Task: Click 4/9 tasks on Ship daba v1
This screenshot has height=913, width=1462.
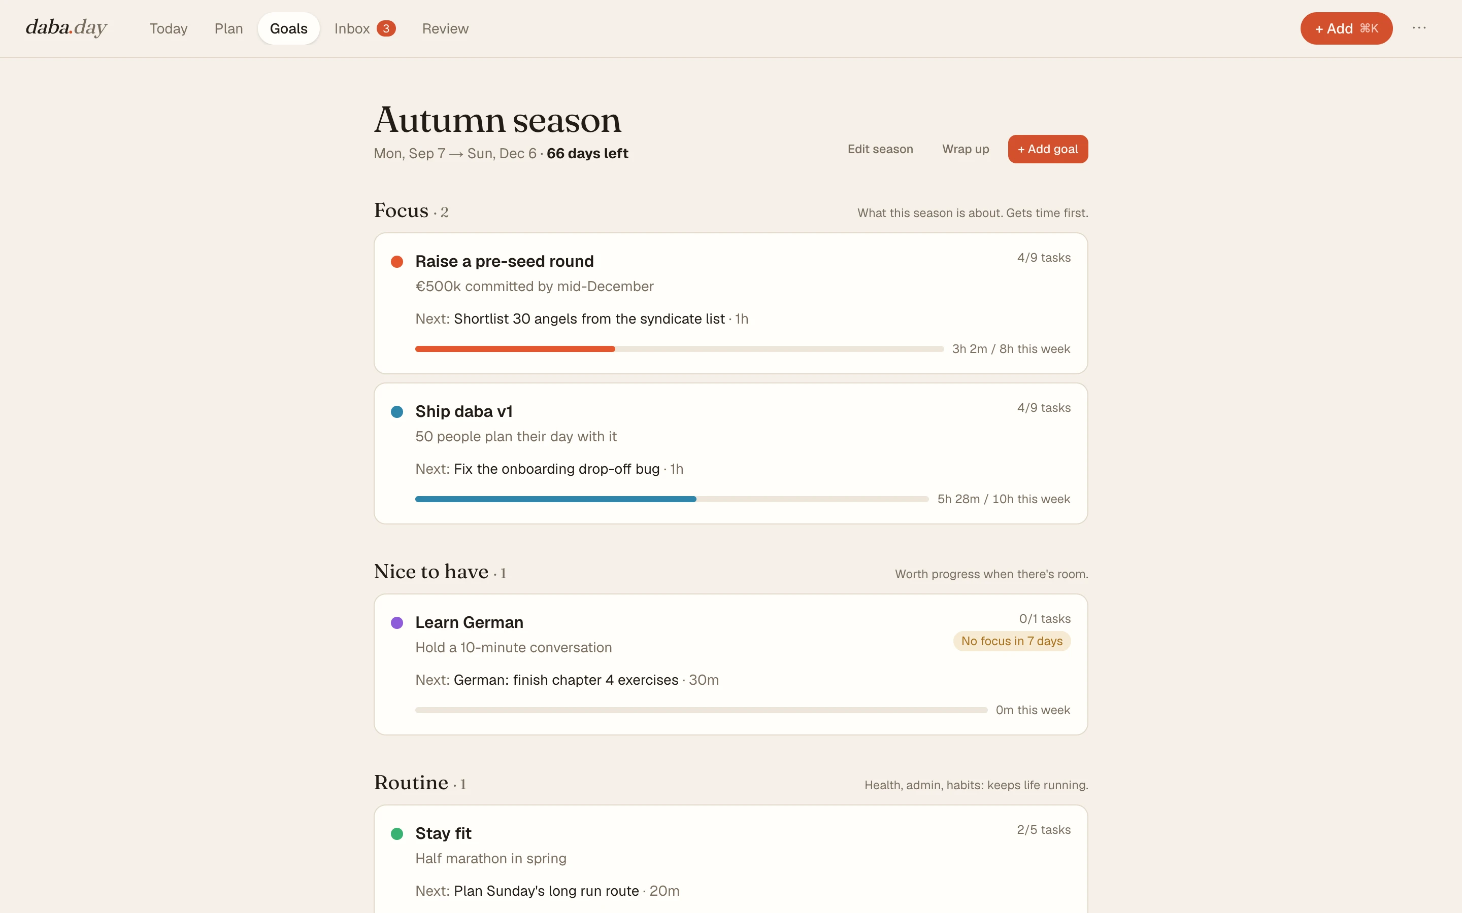Action: tap(1044, 408)
